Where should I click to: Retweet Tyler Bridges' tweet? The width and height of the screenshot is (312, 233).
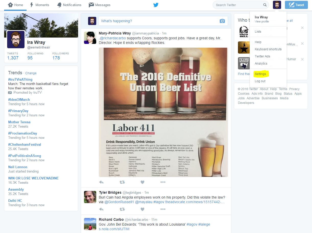point(122,209)
